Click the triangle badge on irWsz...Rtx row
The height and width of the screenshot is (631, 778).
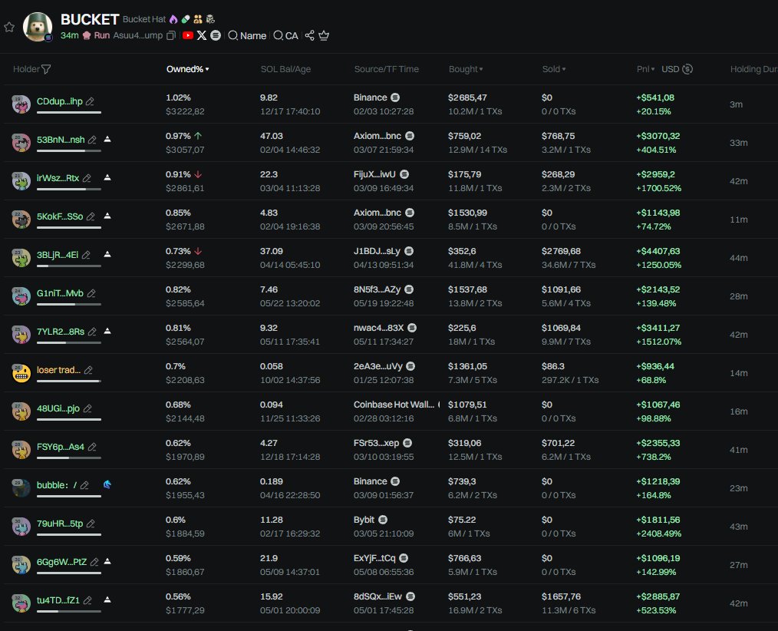click(x=107, y=177)
